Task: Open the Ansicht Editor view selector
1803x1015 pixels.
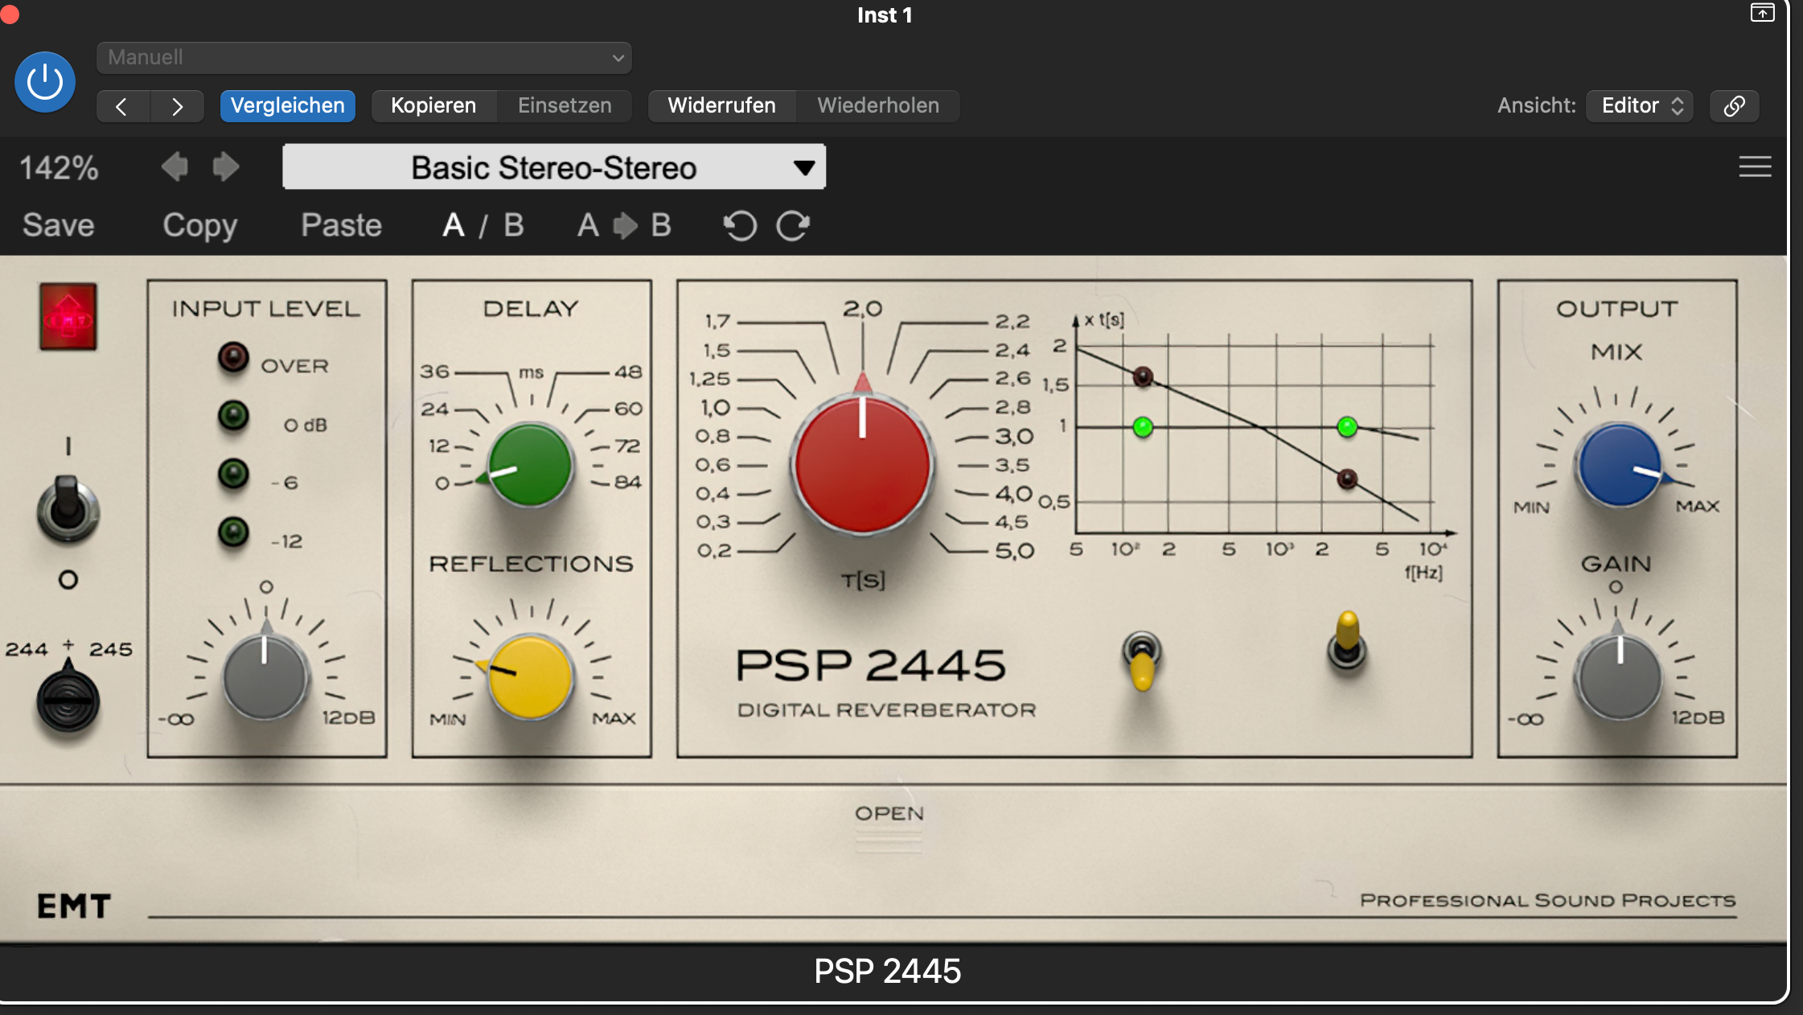Action: pos(1640,105)
